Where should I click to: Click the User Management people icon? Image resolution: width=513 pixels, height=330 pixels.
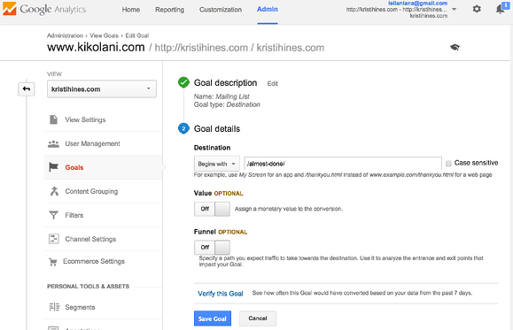point(53,143)
